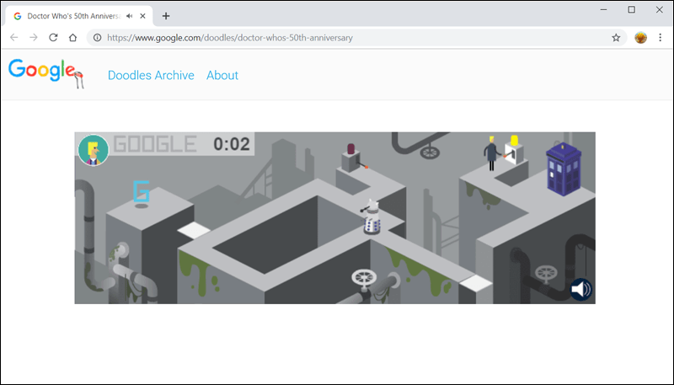The height and width of the screenshot is (385, 674).
Task: Close the Chrome window
Action: click(660, 9)
